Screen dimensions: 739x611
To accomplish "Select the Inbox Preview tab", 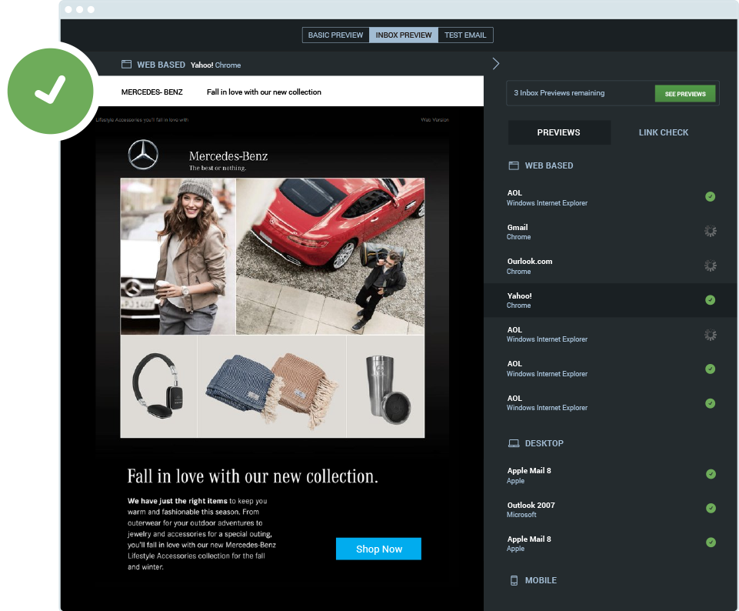I will pos(404,35).
